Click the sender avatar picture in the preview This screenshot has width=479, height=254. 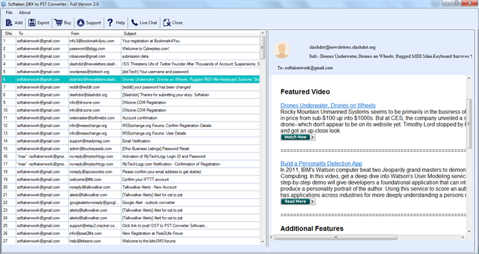[x=282, y=50]
